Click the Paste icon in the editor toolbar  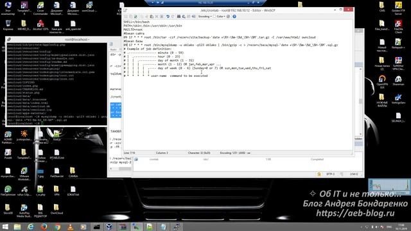(x=152, y=17)
